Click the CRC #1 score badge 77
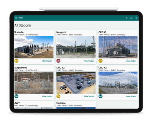 pyautogui.click(x=100, y=61)
